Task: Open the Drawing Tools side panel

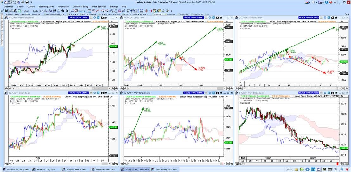Action: pyautogui.click(x=1, y=39)
